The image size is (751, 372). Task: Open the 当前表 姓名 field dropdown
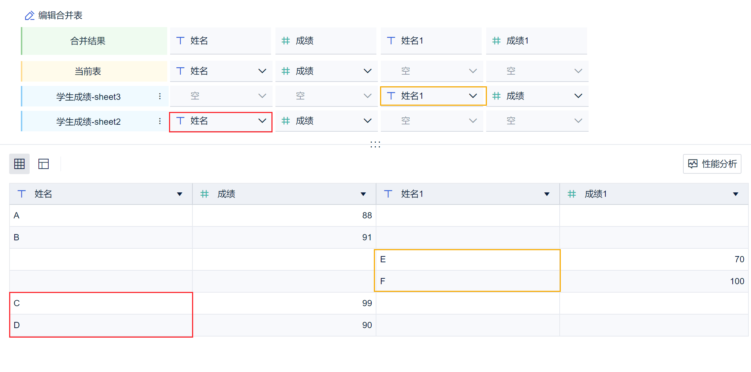click(x=262, y=71)
